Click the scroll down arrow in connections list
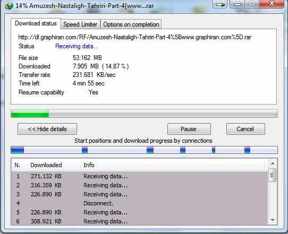288x234 pixels. tap(273, 220)
